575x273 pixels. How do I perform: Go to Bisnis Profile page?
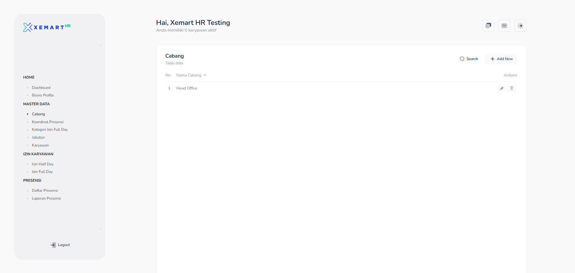[43, 95]
